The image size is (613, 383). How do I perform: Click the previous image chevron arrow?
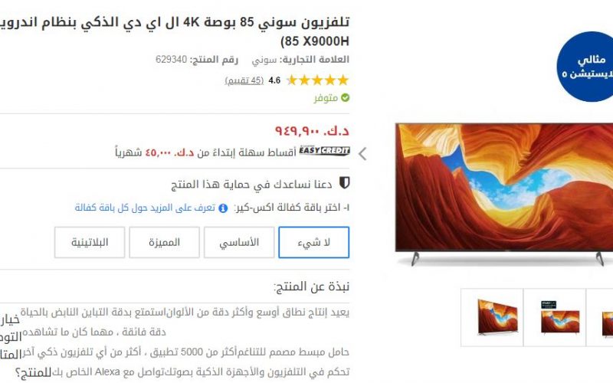pyautogui.click(x=362, y=154)
